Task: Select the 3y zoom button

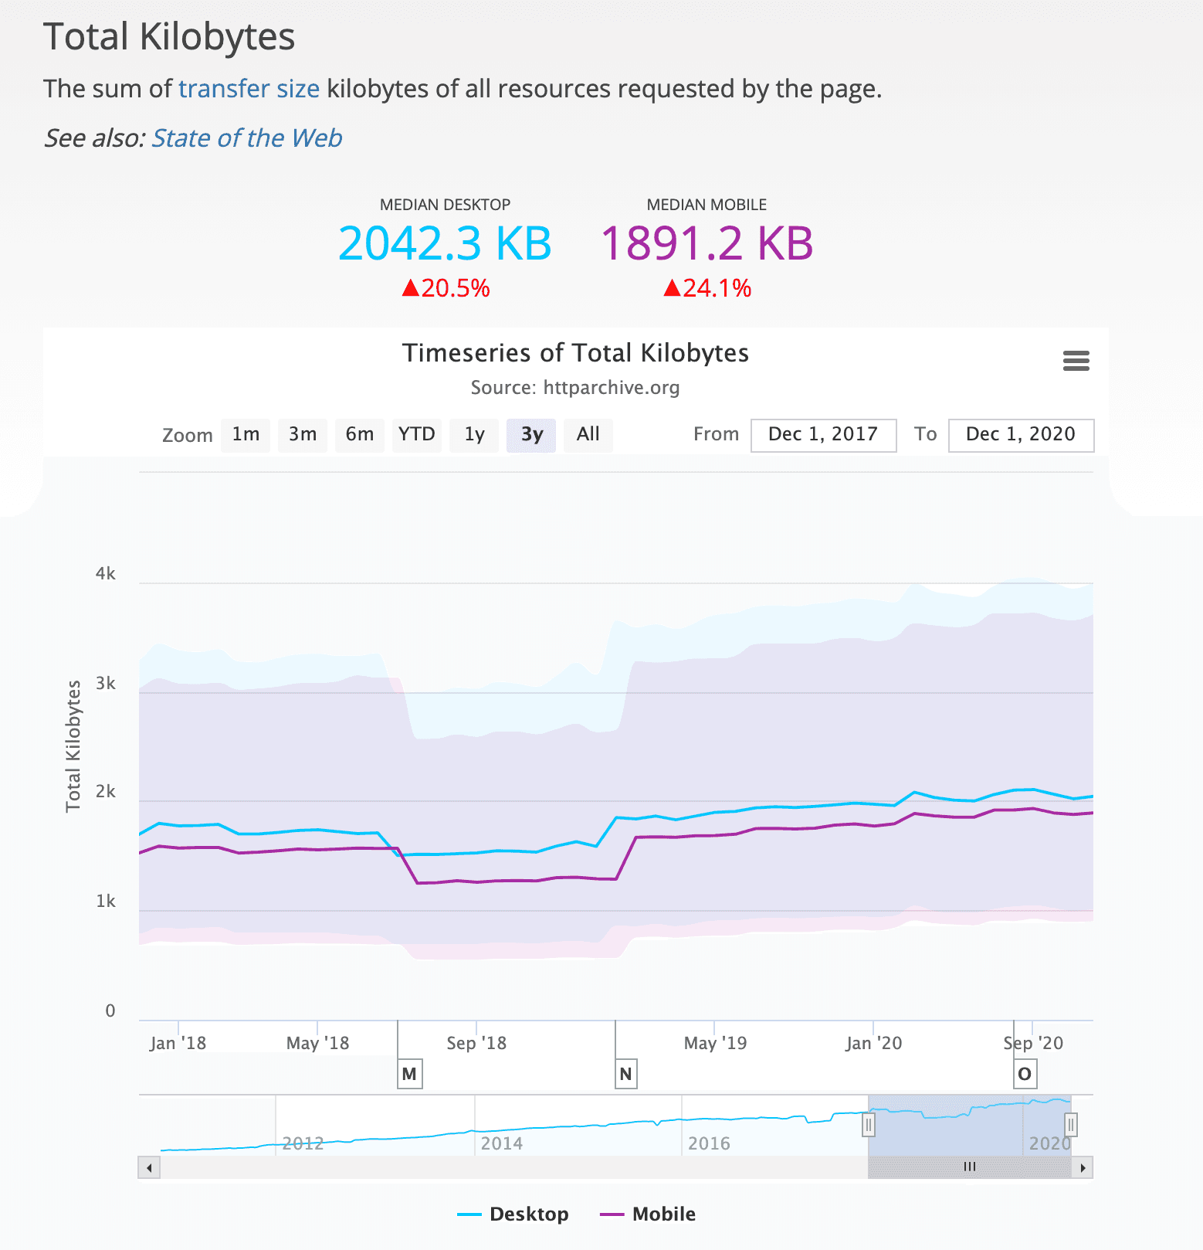Action: click(531, 435)
